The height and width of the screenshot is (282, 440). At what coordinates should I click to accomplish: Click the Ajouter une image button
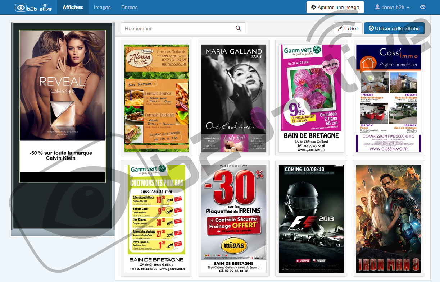[x=335, y=7]
